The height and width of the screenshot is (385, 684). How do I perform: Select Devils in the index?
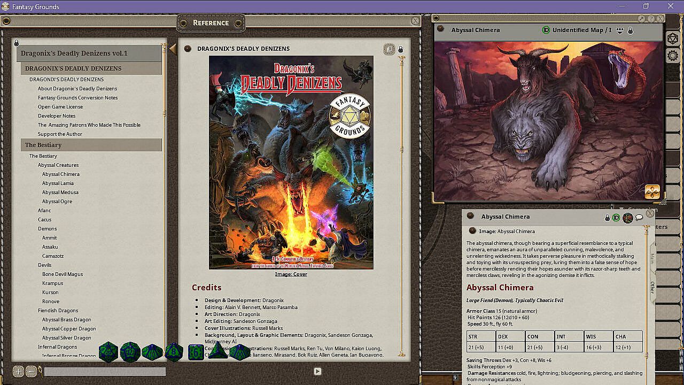[x=45, y=265]
